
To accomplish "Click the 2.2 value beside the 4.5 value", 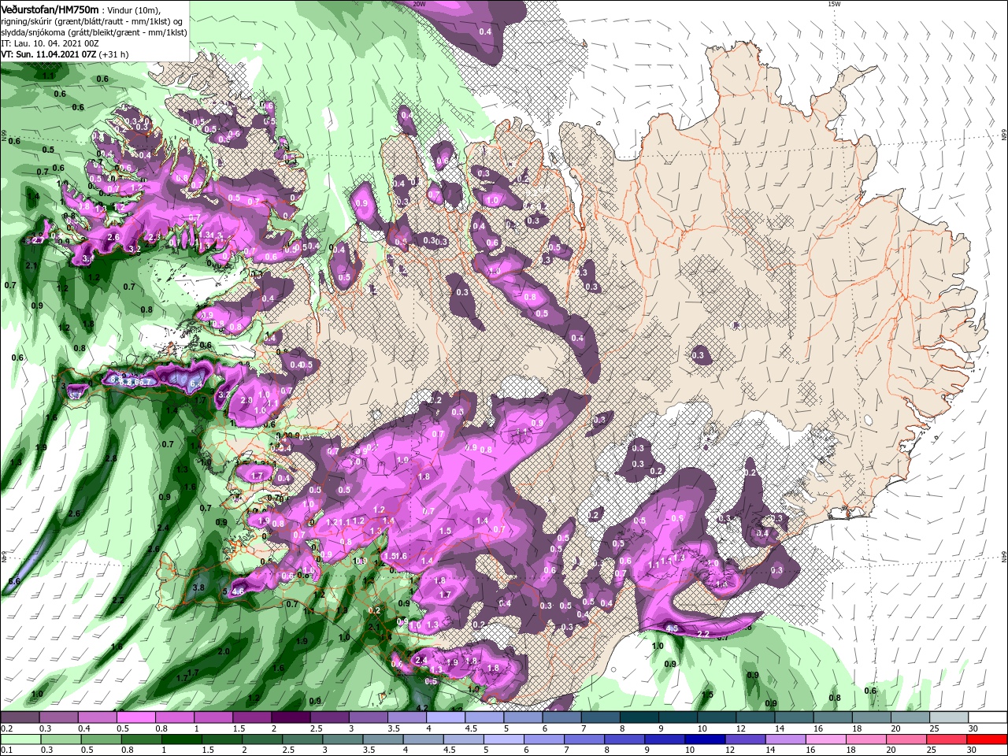I will [703, 634].
